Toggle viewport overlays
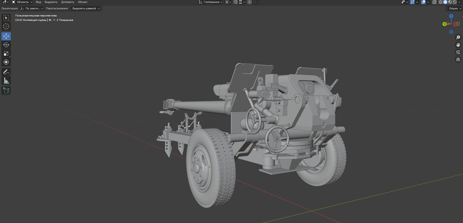The width and height of the screenshot is (463, 223). [x=423, y=2]
